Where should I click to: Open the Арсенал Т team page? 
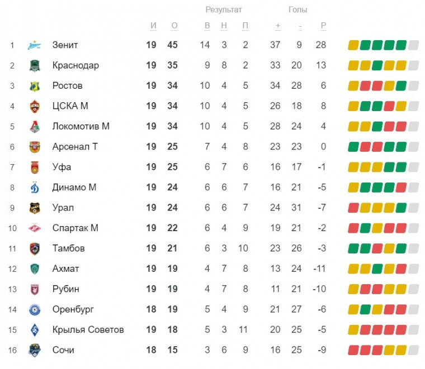click(75, 147)
